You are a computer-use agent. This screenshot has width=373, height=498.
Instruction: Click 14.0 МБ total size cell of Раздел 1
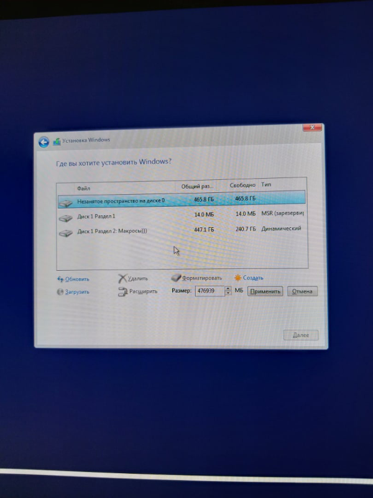204,215
